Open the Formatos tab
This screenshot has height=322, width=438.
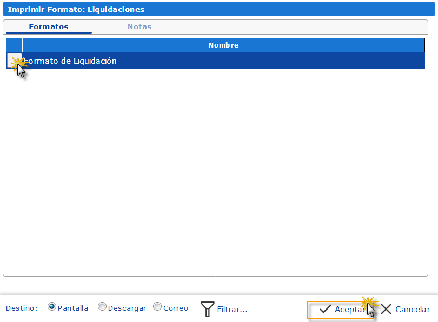tap(48, 26)
